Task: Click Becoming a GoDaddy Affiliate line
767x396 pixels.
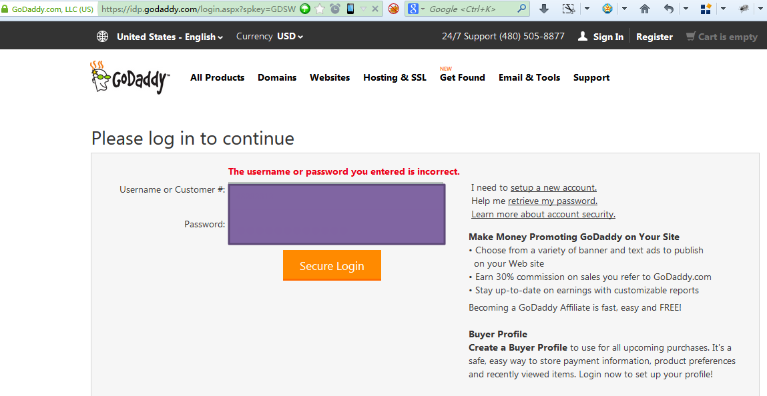Action: coord(575,307)
